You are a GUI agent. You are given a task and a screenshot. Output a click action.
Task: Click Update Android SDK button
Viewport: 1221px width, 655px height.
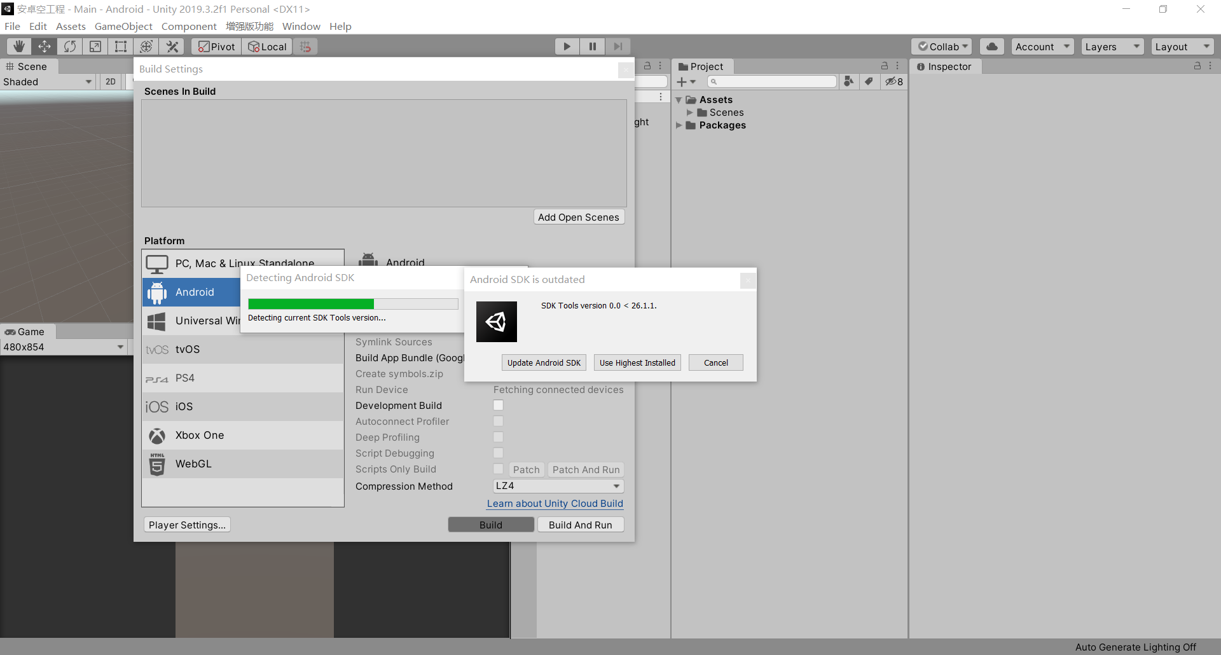pyautogui.click(x=544, y=362)
